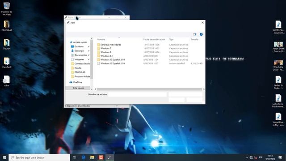The height and width of the screenshot is (161, 286).
Task: Click the horizontal scrollbar of the file list
Action: tap(149, 89)
